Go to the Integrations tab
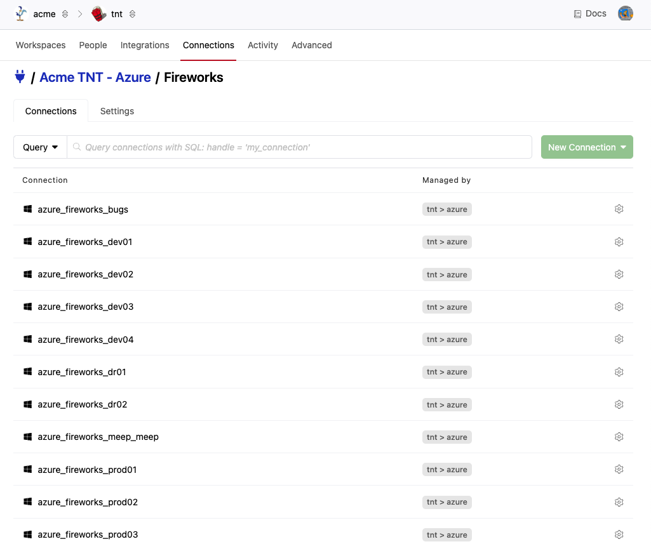This screenshot has width=651, height=544. [x=145, y=45]
